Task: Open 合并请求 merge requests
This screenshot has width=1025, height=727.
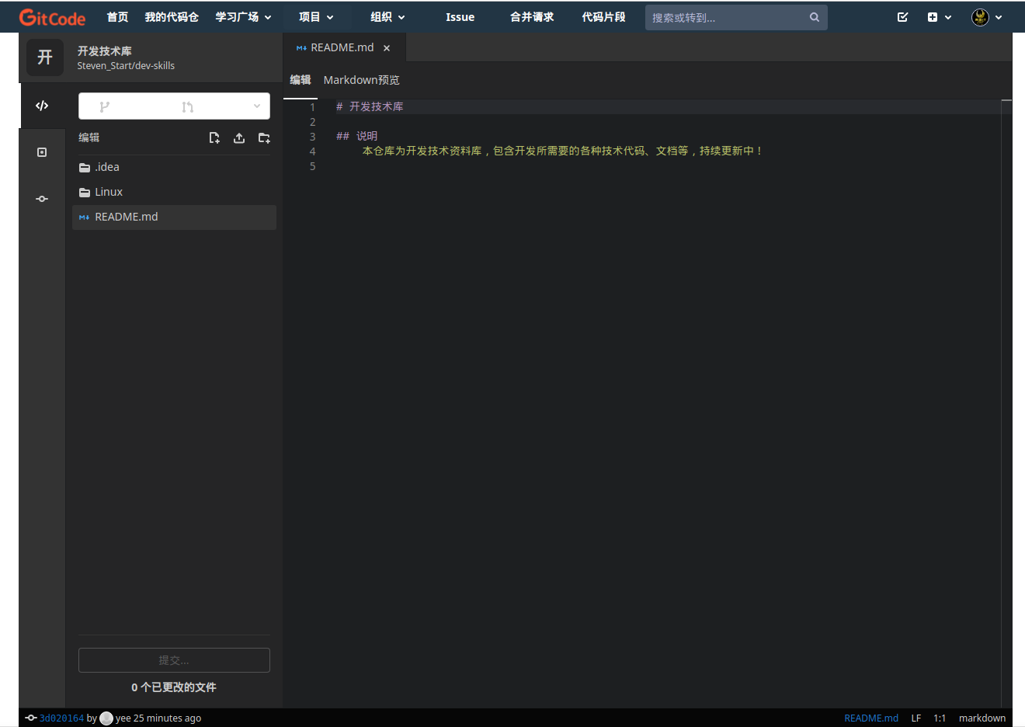Action: 532,17
